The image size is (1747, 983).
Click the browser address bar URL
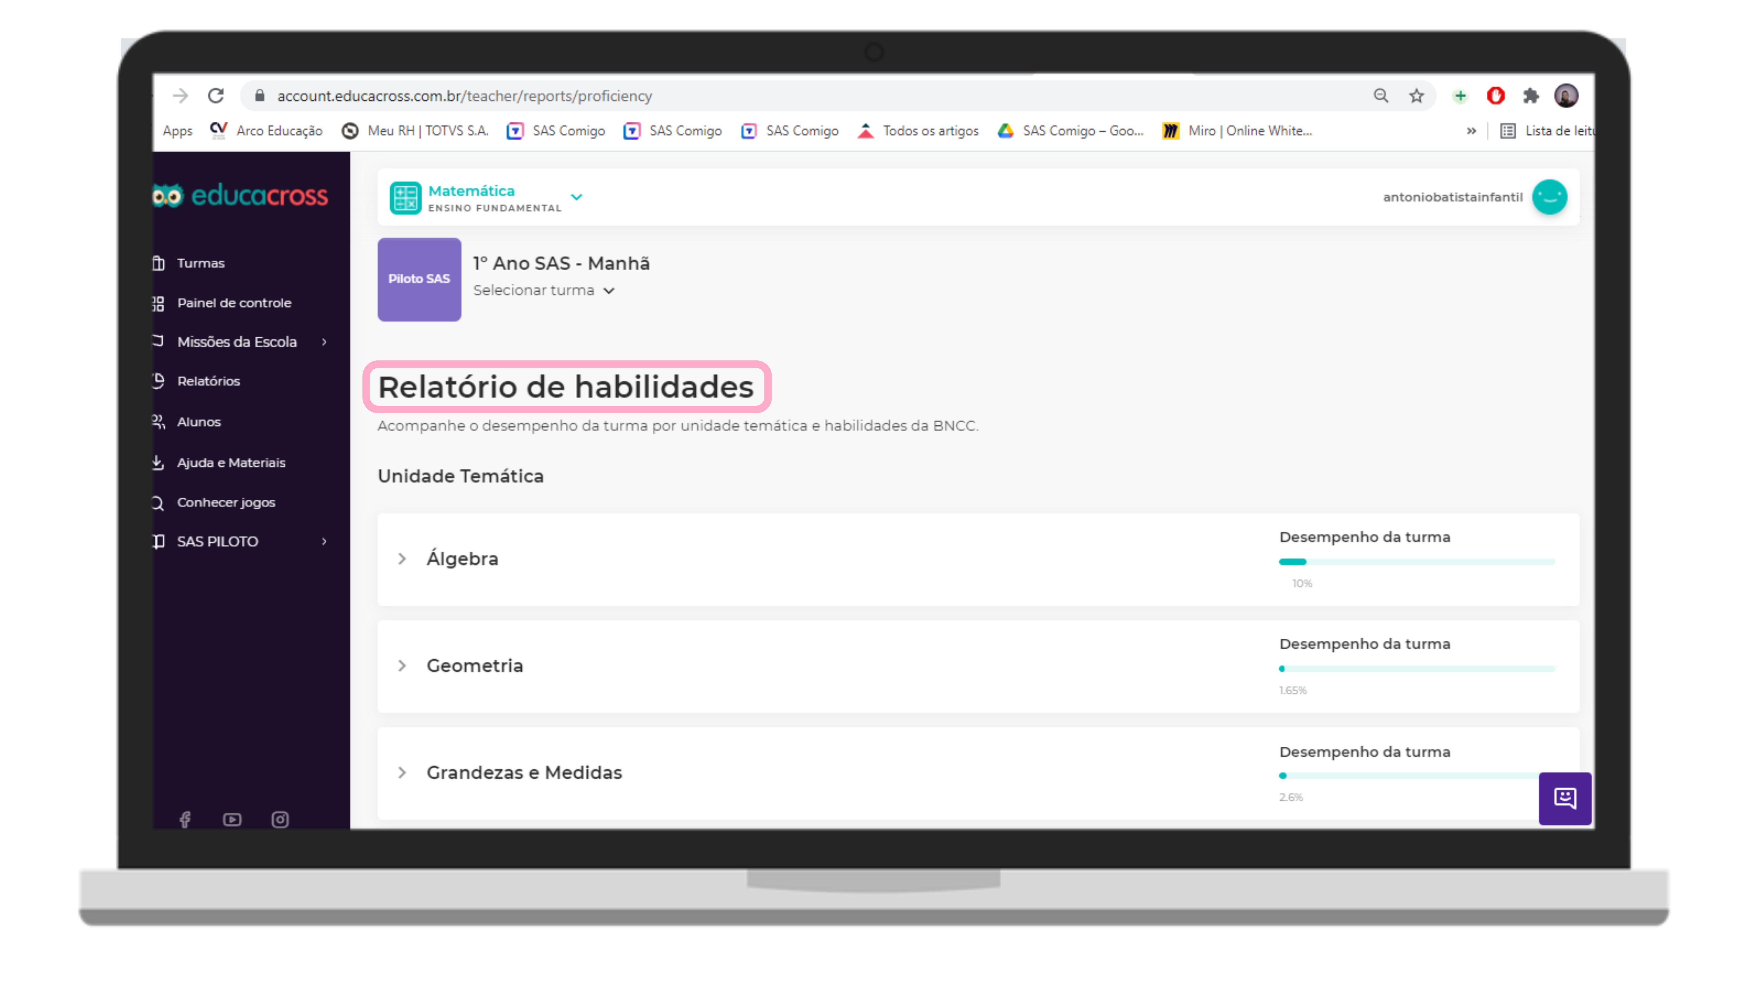465,96
